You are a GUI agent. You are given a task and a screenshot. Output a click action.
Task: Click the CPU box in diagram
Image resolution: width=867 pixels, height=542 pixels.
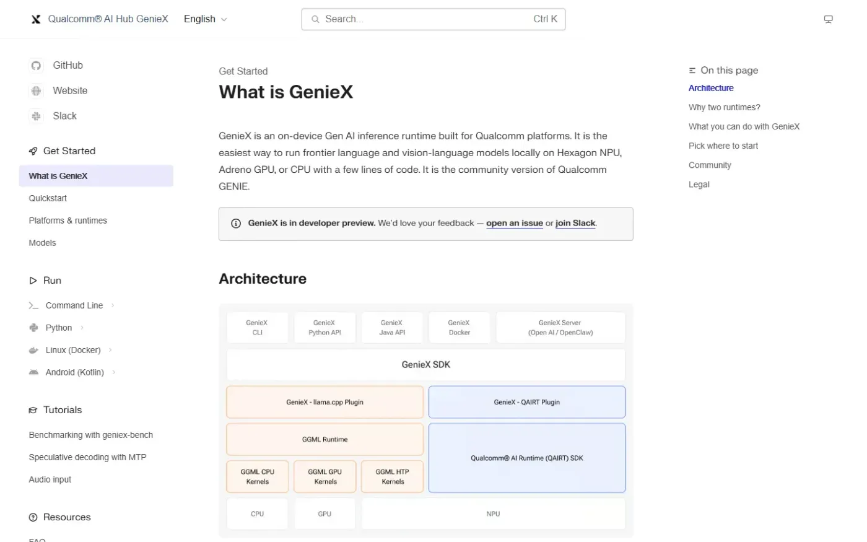[257, 514]
